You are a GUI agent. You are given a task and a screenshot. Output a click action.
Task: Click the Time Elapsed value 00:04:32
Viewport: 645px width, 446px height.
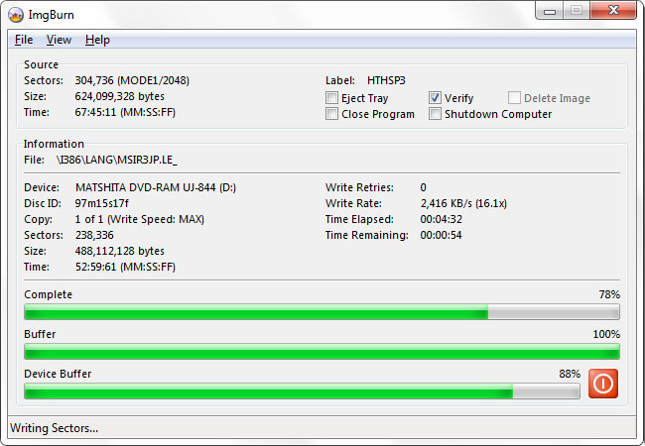coord(441,219)
